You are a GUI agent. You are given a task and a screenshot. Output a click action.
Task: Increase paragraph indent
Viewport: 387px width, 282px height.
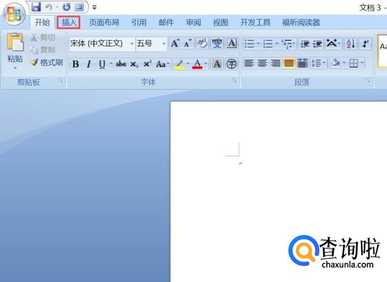pos(317,44)
